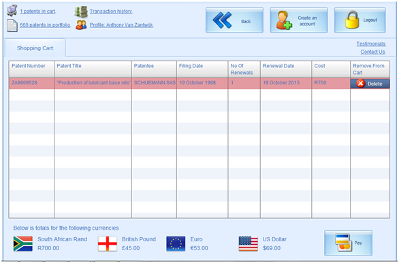Viewport: 399px width, 263px height.
Task: Select the Shopping Cart tab
Action: (x=35, y=48)
